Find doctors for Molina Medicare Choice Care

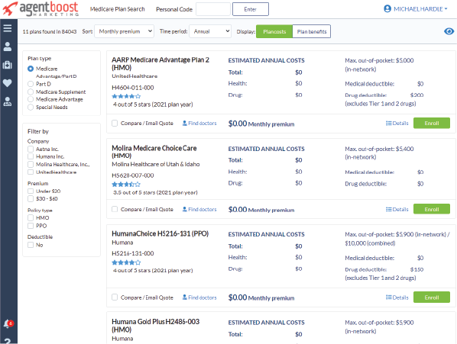pos(199,209)
